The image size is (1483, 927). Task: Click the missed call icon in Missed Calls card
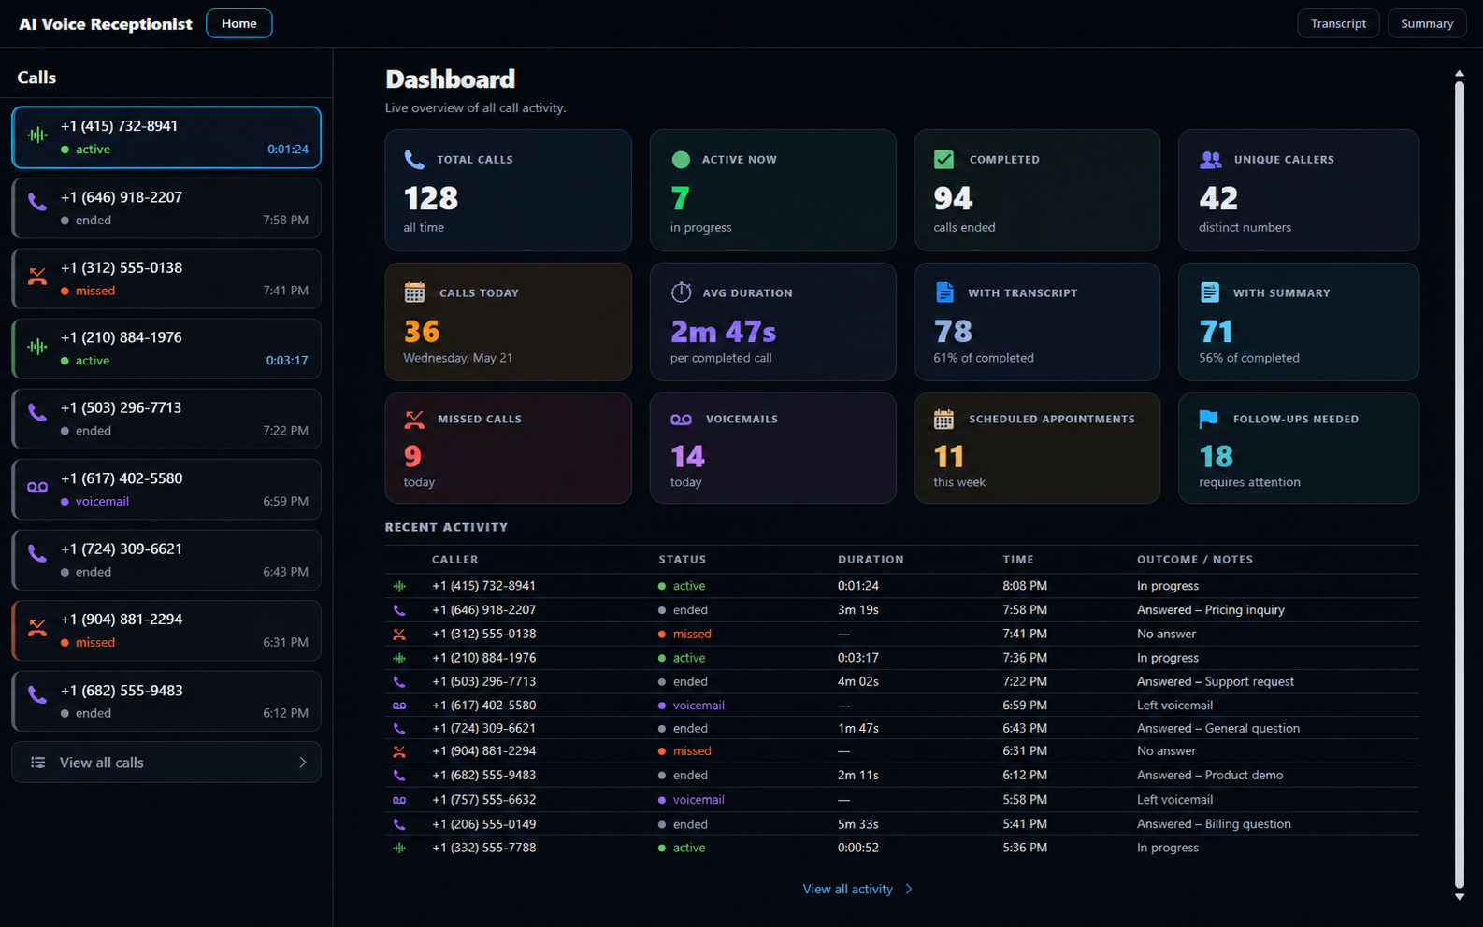[414, 419]
